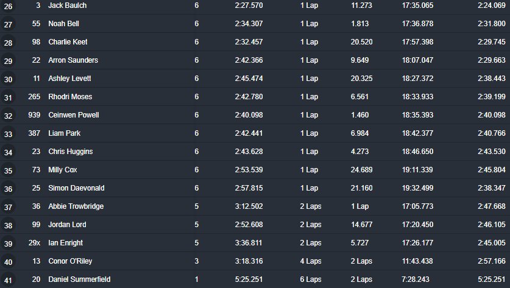Click Jordan Lord's name in table
Screen dimensions: 510x288
[67, 224]
